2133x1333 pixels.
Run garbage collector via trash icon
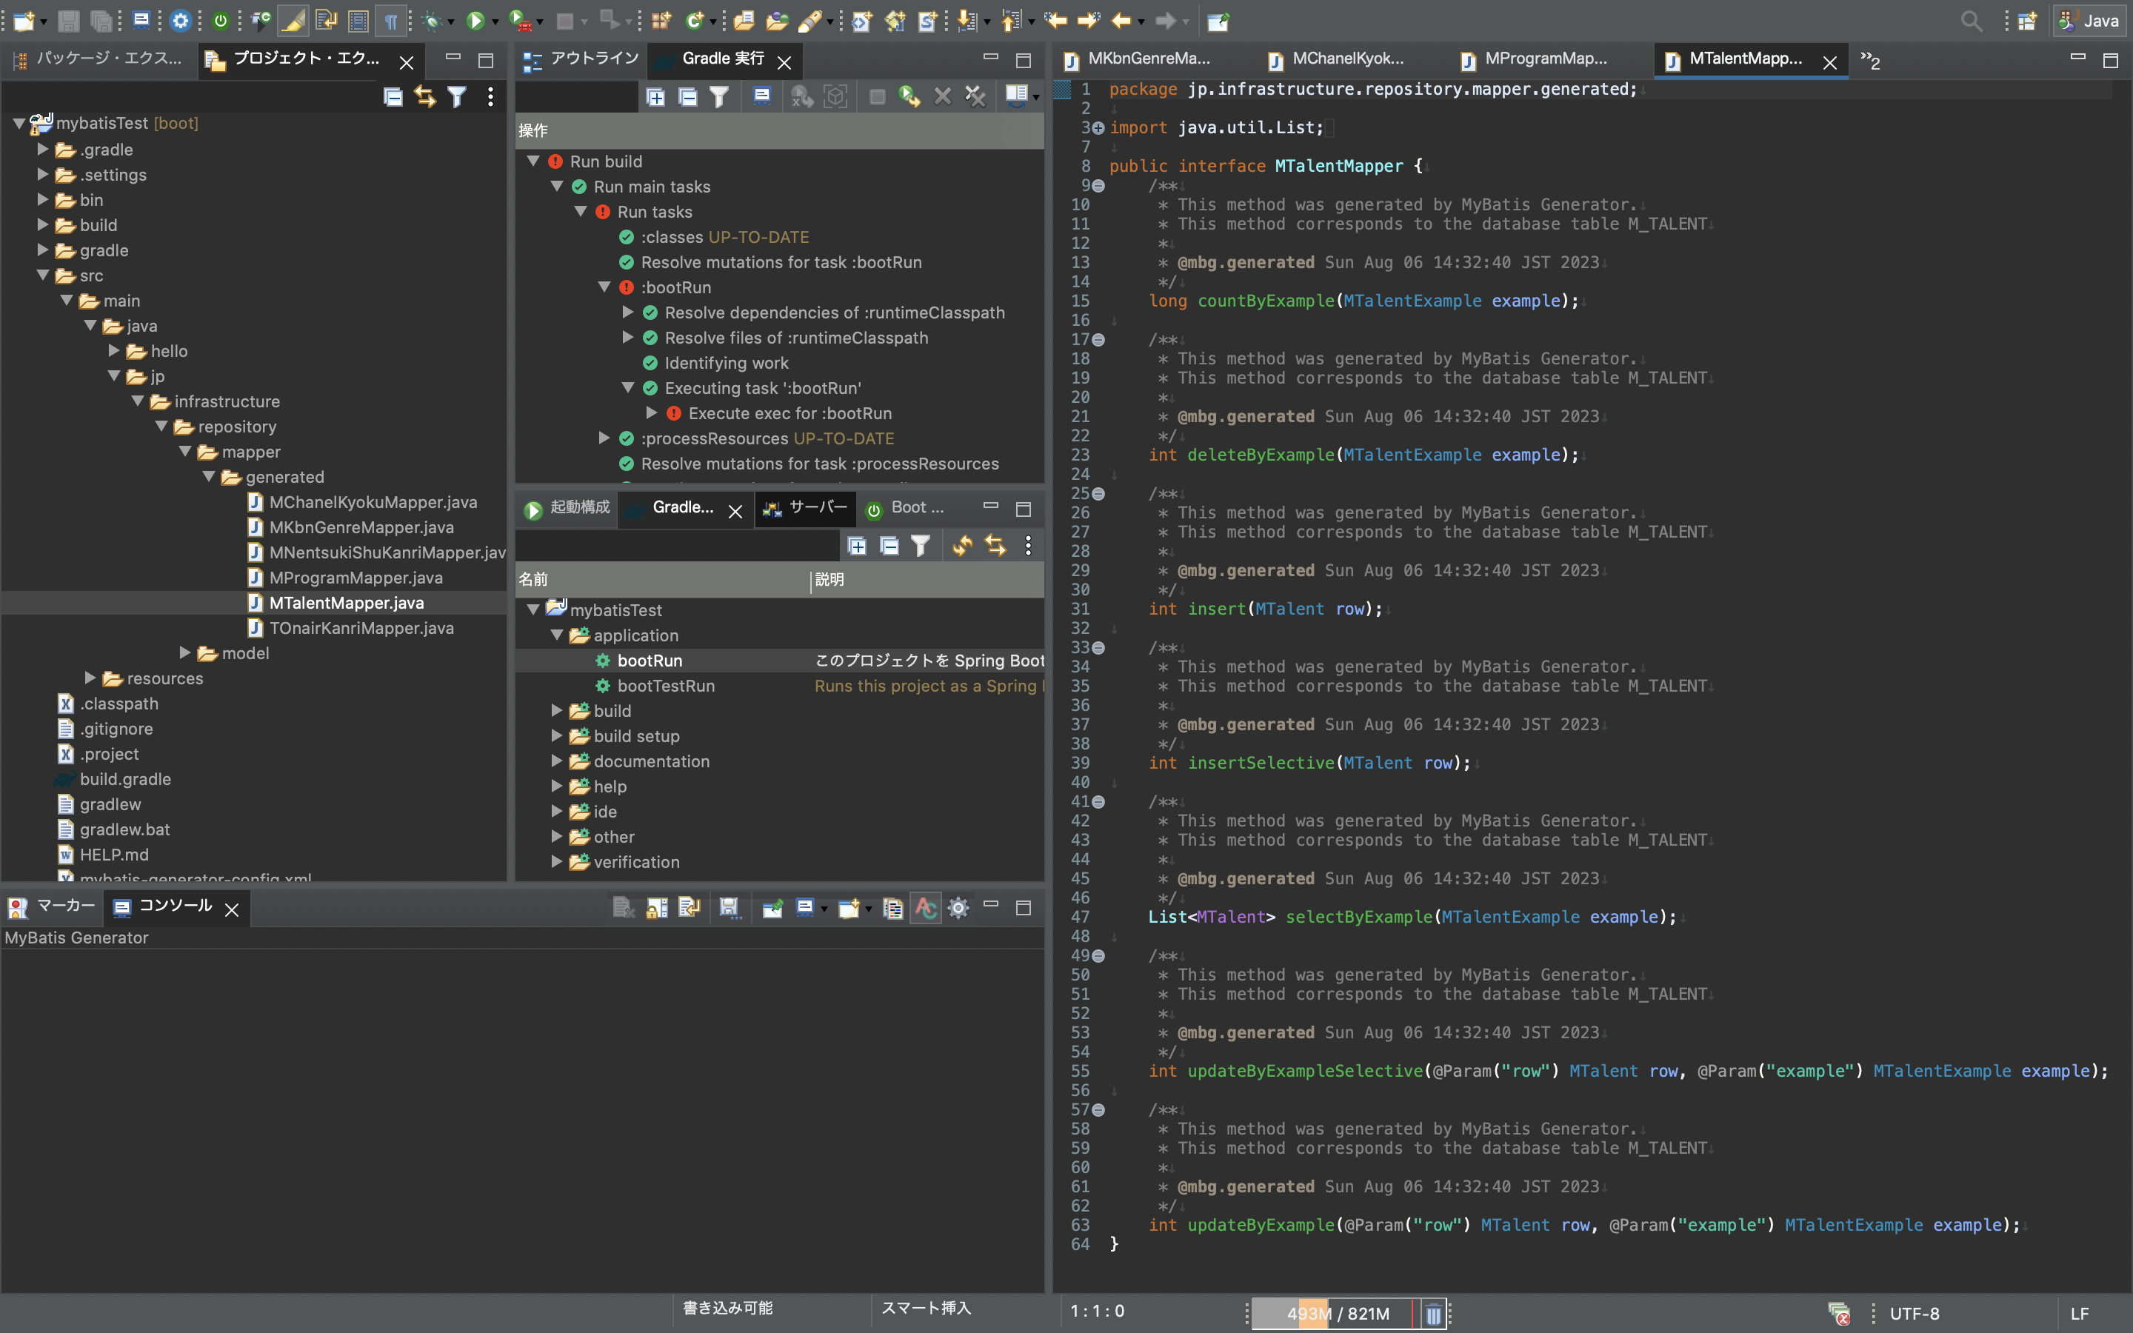coord(1434,1313)
